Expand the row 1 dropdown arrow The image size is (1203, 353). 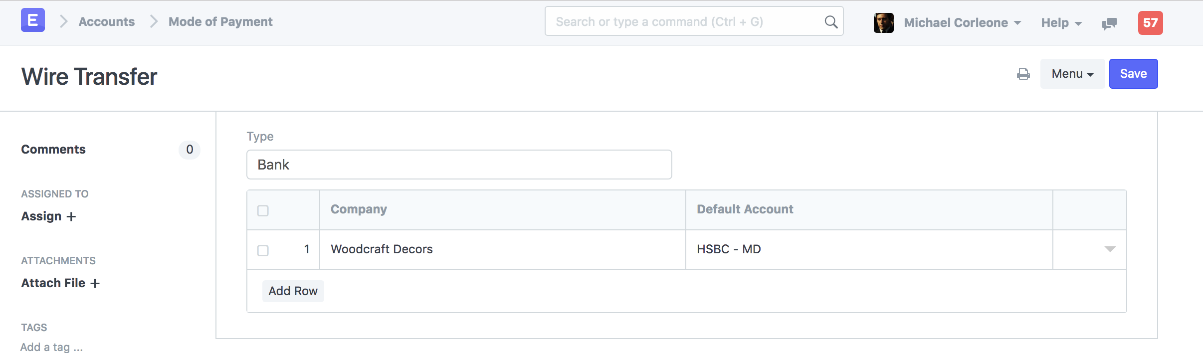tap(1110, 249)
